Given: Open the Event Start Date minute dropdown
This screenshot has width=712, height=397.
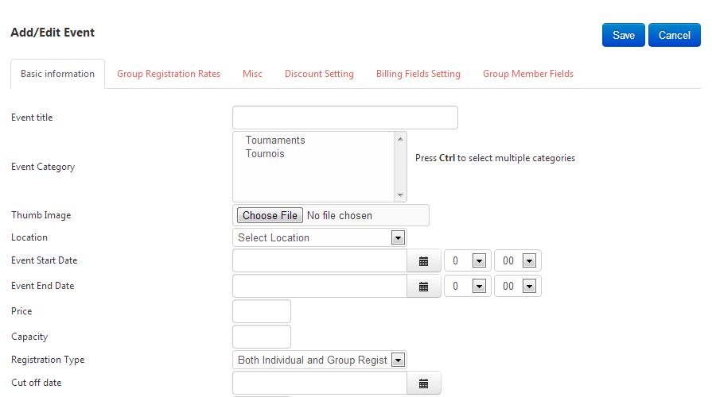Looking at the screenshot, I should (517, 261).
